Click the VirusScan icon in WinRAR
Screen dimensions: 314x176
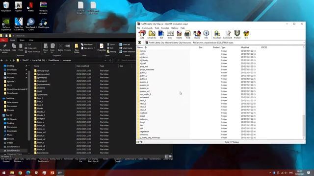217,34
